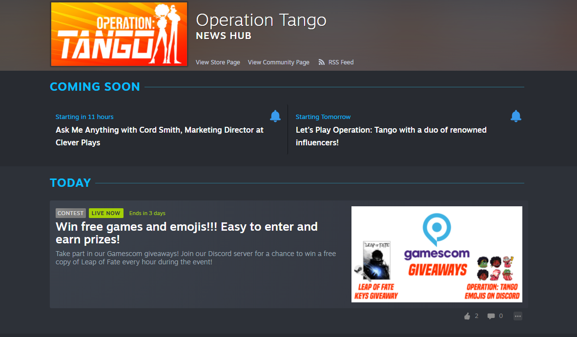Click the Gamescom giveaways description text
577x337 pixels.
tap(196, 258)
